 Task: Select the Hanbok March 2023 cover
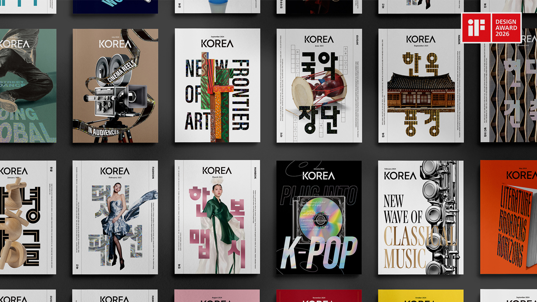pyautogui.click(x=217, y=217)
